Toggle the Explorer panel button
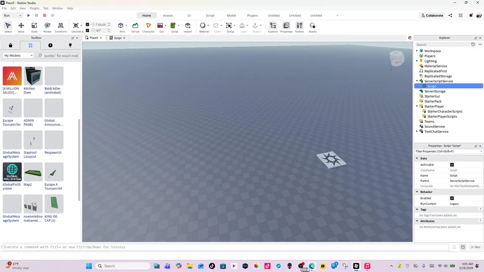 [273, 27]
